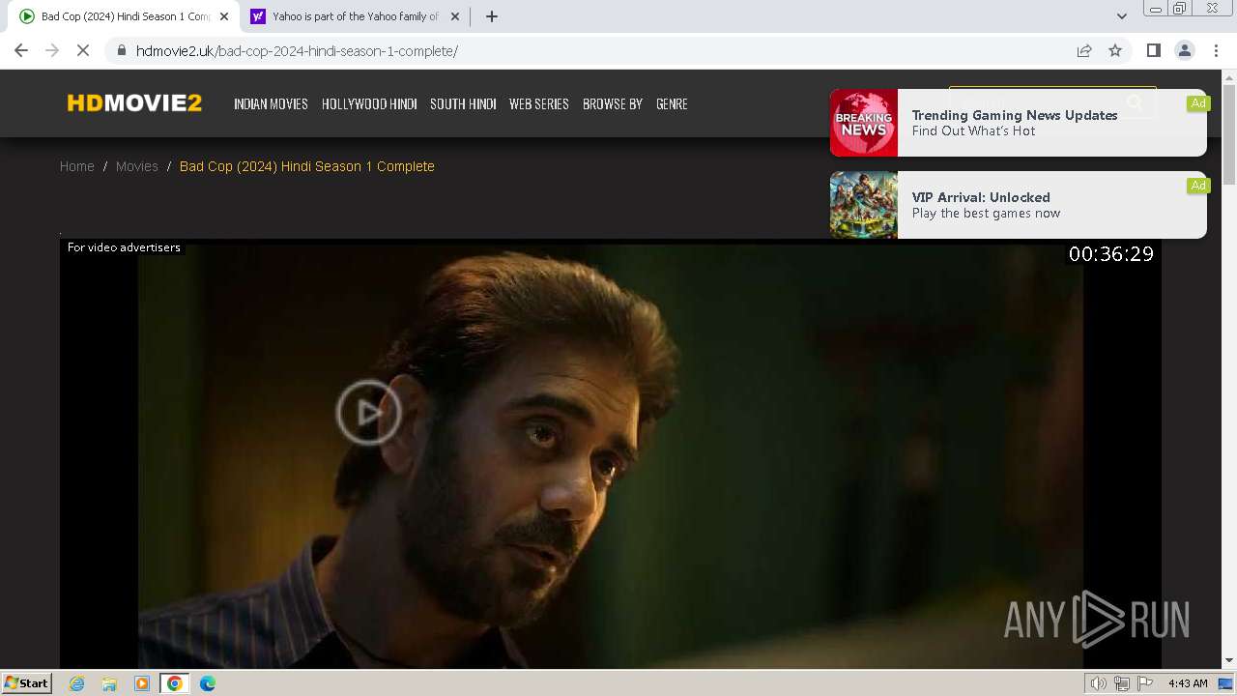
Task: Open the Chrome three-dot menu
Action: coord(1216,50)
